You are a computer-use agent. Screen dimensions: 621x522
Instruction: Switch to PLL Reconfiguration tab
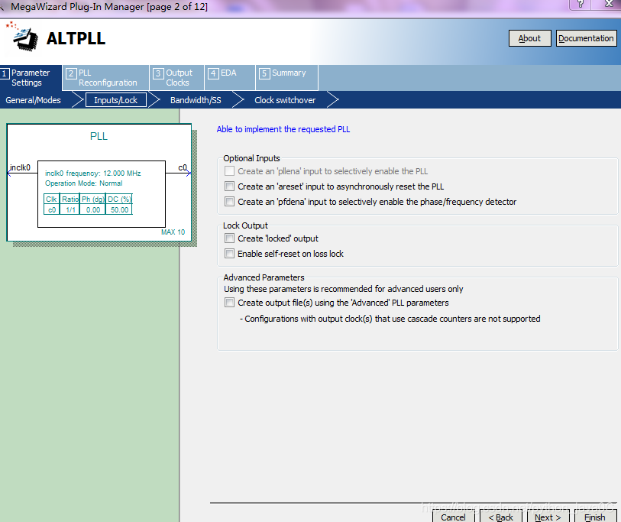pyautogui.click(x=105, y=78)
